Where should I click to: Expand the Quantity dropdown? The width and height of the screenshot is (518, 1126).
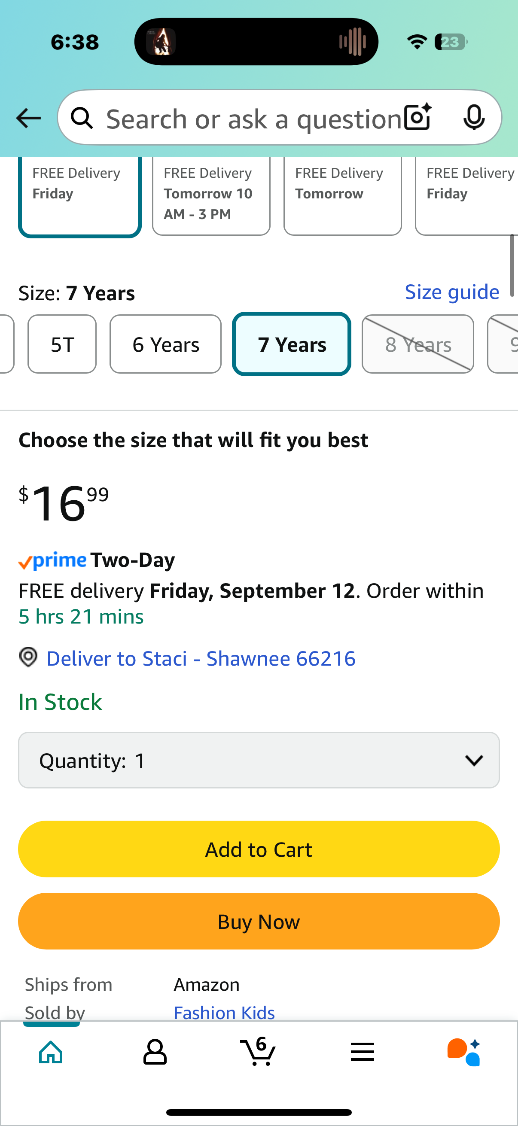(259, 760)
